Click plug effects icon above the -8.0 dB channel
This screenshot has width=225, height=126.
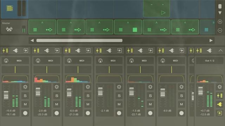(78, 50)
